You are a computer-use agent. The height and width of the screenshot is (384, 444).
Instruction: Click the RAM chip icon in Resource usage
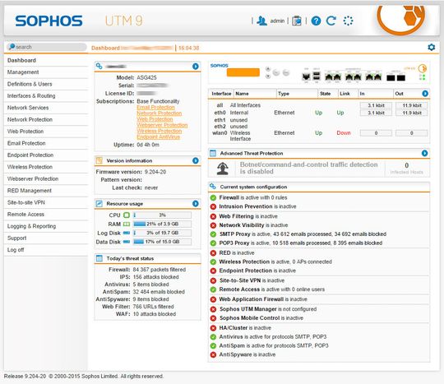point(127,224)
